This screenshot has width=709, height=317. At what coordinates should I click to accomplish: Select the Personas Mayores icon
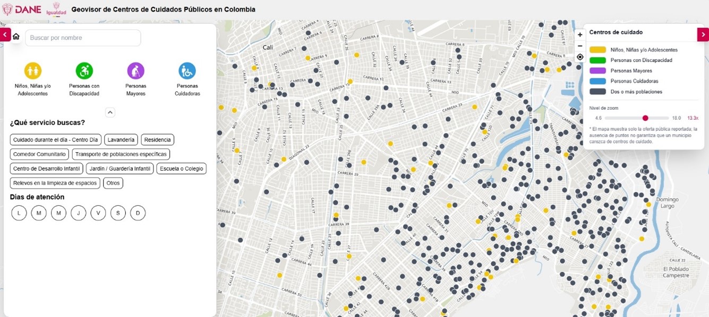[x=135, y=71]
